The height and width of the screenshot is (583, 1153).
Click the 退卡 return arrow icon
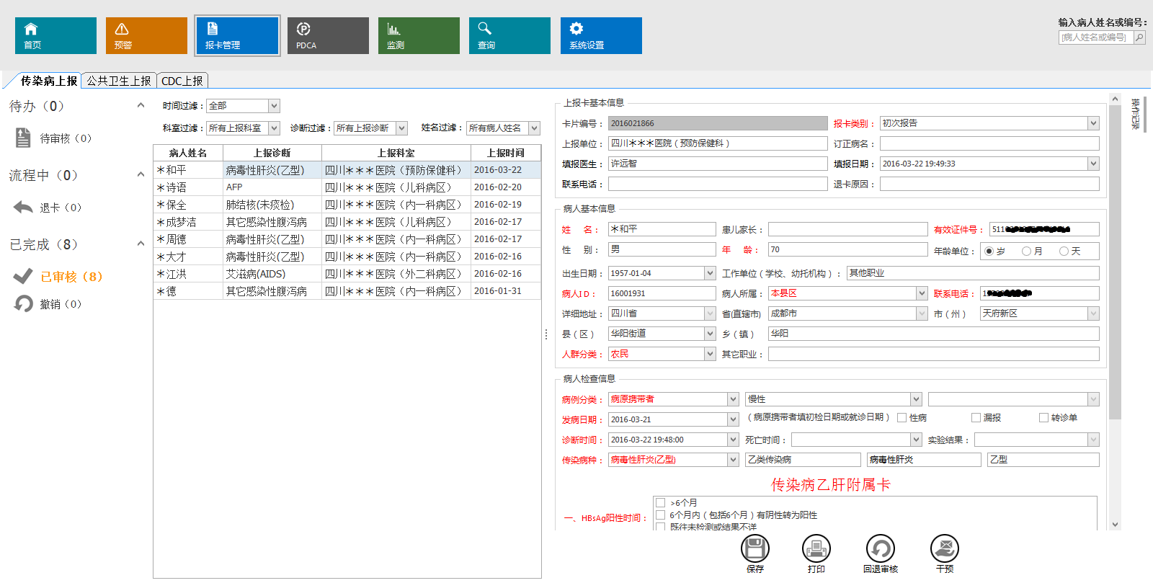[23, 207]
